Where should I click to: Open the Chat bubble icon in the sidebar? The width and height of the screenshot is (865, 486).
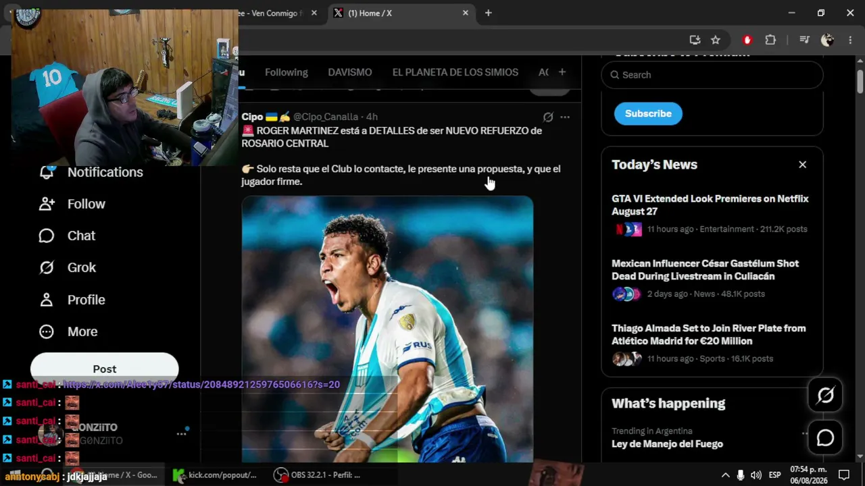(47, 236)
